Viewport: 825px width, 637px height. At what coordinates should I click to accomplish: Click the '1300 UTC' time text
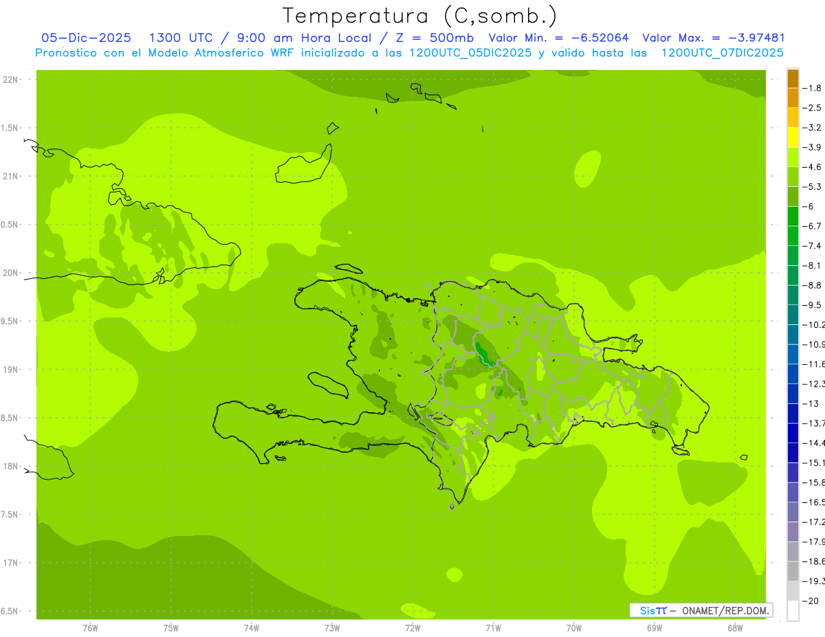pyautogui.click(x=181, y=38)
